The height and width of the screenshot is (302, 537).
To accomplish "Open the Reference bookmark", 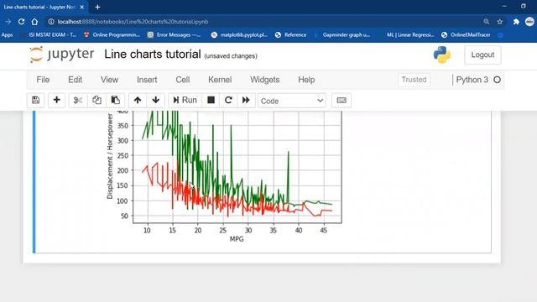I will [x=291, y=35].
